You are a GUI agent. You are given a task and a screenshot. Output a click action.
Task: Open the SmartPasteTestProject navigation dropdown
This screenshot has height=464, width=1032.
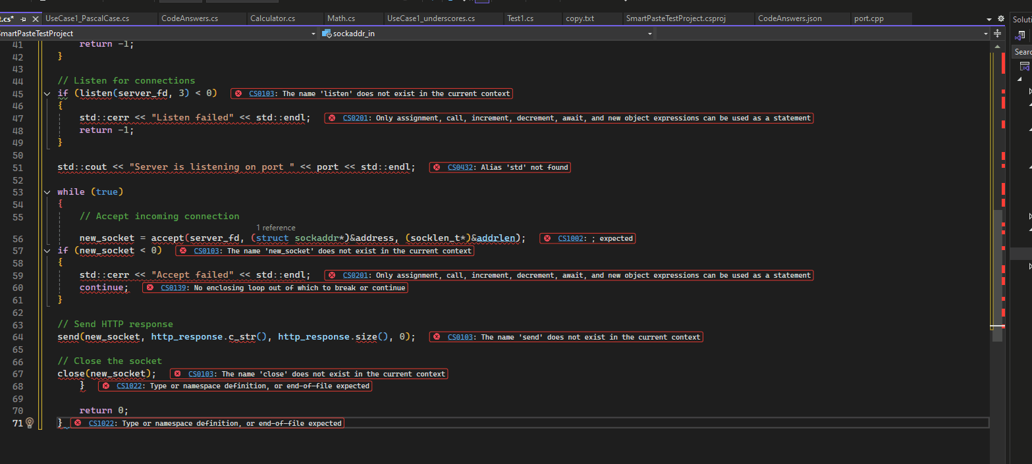313,33
